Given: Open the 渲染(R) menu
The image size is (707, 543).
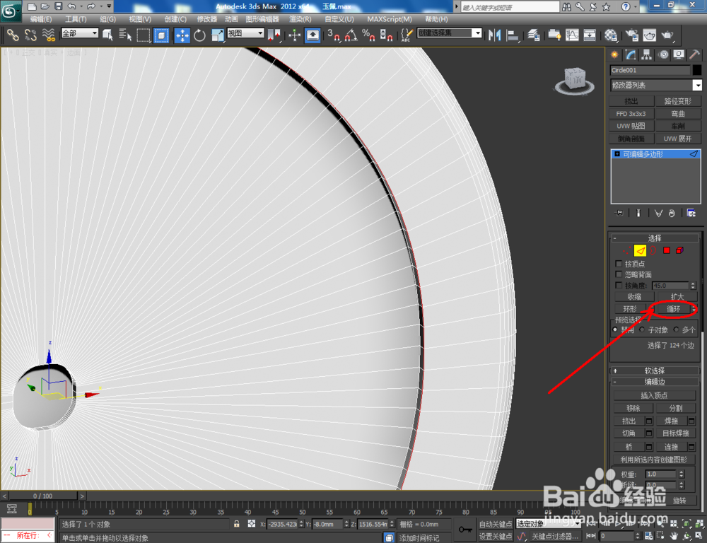Looking at the screenshot, I should pyautogui.click(x=300, y=19).
